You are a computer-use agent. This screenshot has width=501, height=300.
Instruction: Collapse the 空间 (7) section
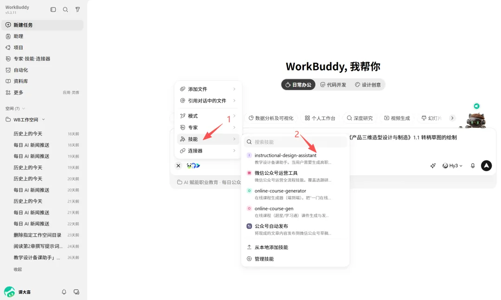(x=15, y=109)
